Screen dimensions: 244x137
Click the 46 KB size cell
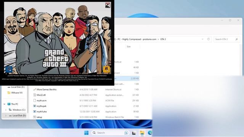point(136,67)
